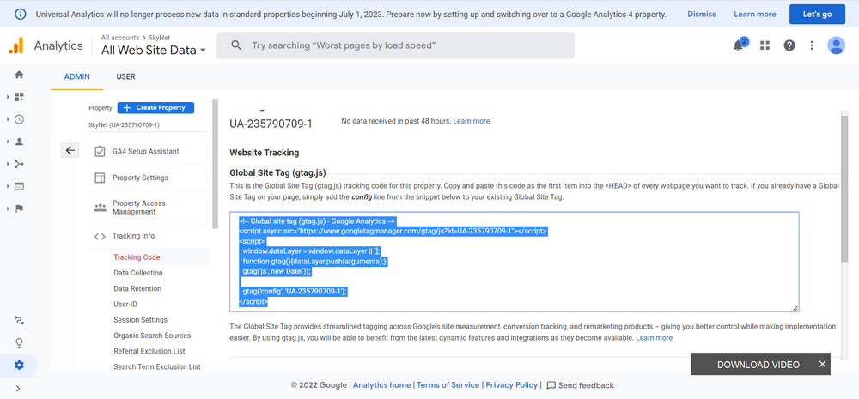Open the Realtime clock icon in sidebar

tap(19, 119)
